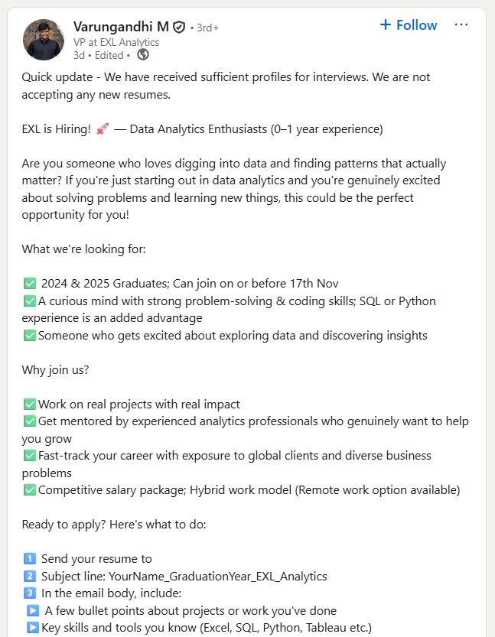Click the Varungandhi M name link
The height and width of the screenshot is (637, 495).
point(121,27)
